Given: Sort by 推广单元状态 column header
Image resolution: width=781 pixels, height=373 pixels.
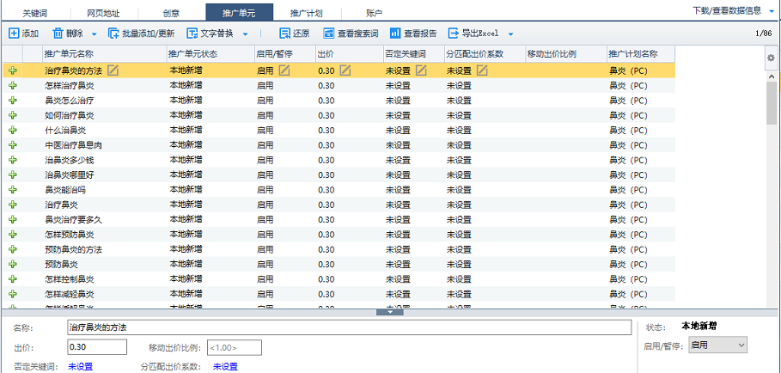Looking at the screenshot, I should [x=210, y=54].
